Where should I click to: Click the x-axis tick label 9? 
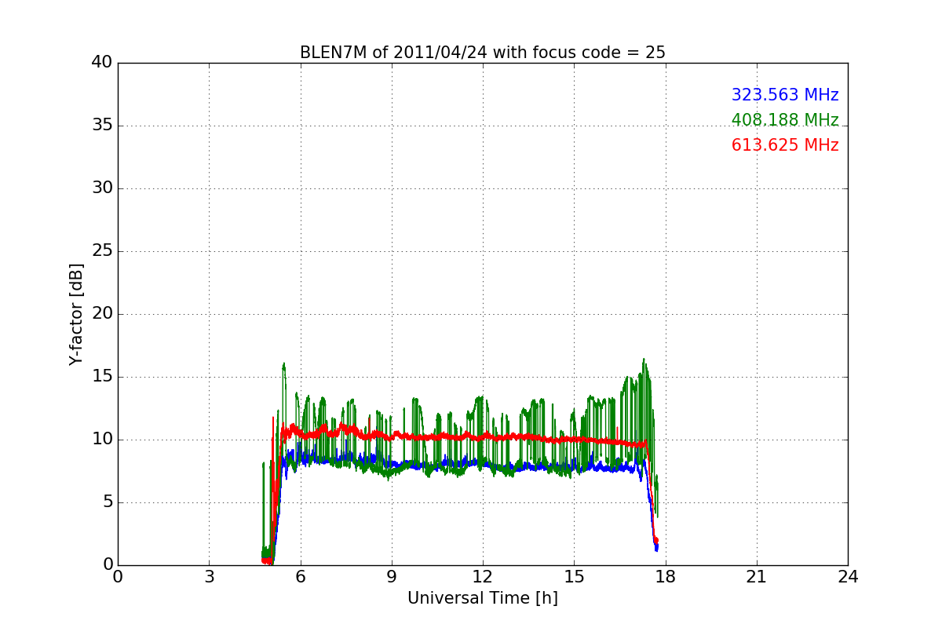pyautogui.click(x=391, y=576)
